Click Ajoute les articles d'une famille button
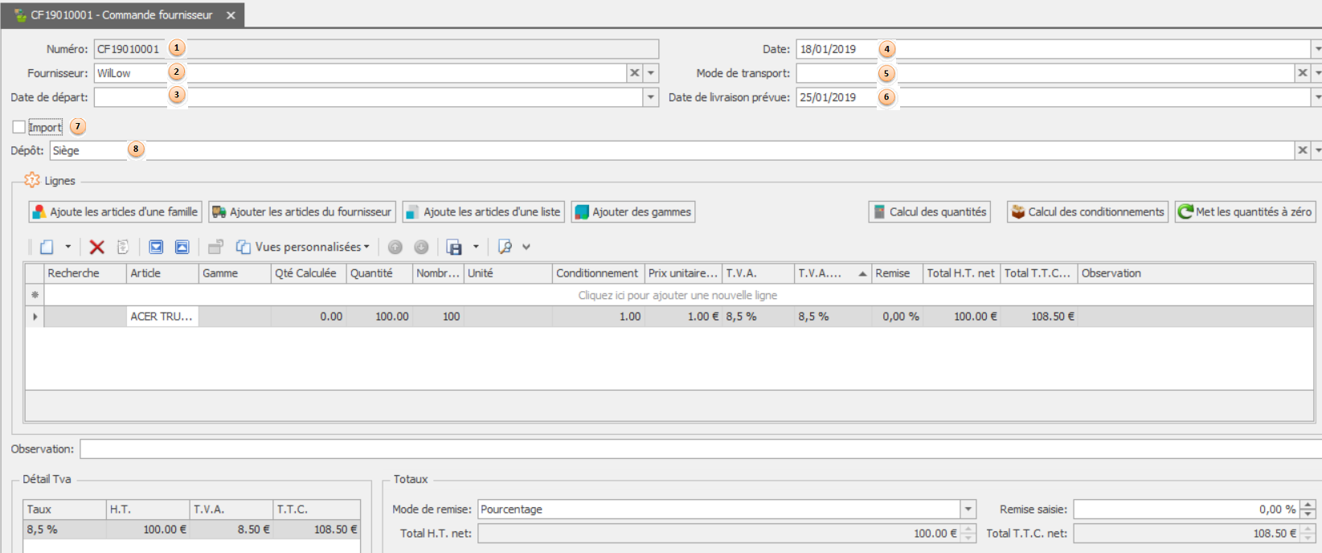The height and width of the screenshot is (553, 1322). 115,211
